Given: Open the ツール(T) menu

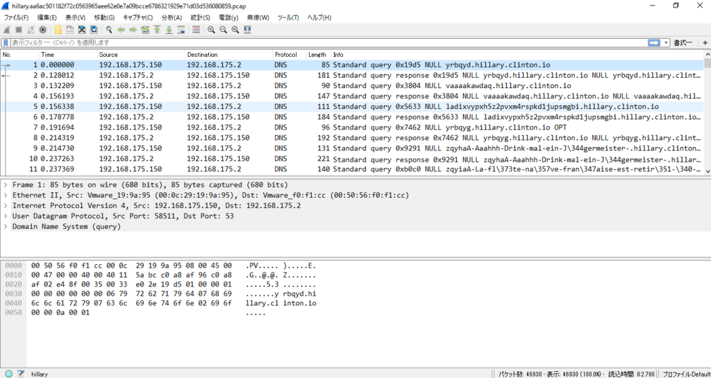Looking at the screenshot, I should [x=288, y=17].
